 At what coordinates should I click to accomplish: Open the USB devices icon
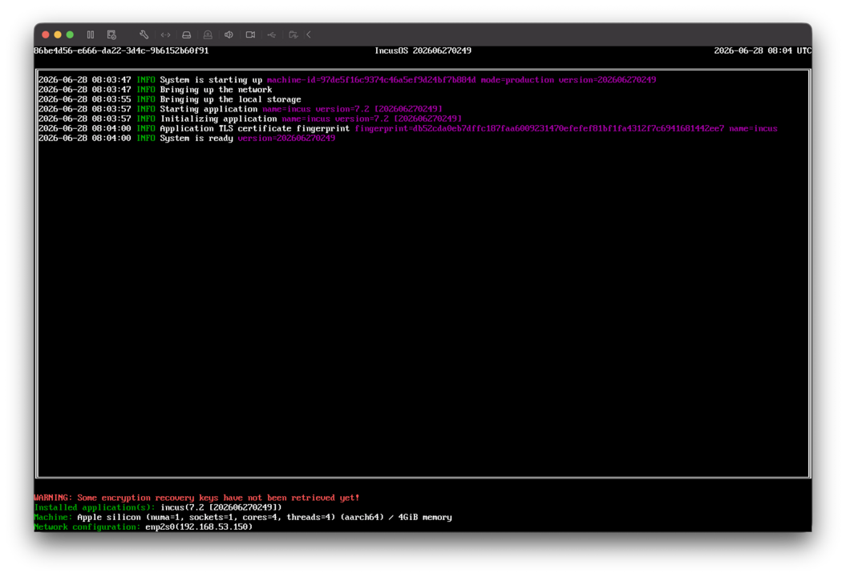click(271, 34)
